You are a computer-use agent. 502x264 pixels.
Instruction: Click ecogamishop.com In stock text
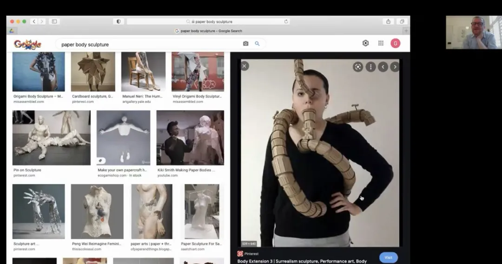[x=119, y=175]
